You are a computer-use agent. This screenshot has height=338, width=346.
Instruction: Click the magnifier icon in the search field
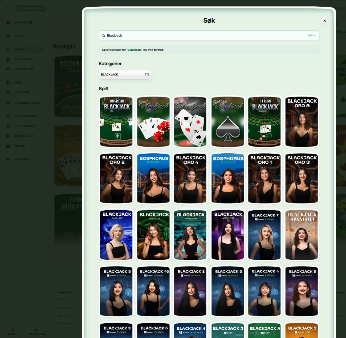click(103, 35)
